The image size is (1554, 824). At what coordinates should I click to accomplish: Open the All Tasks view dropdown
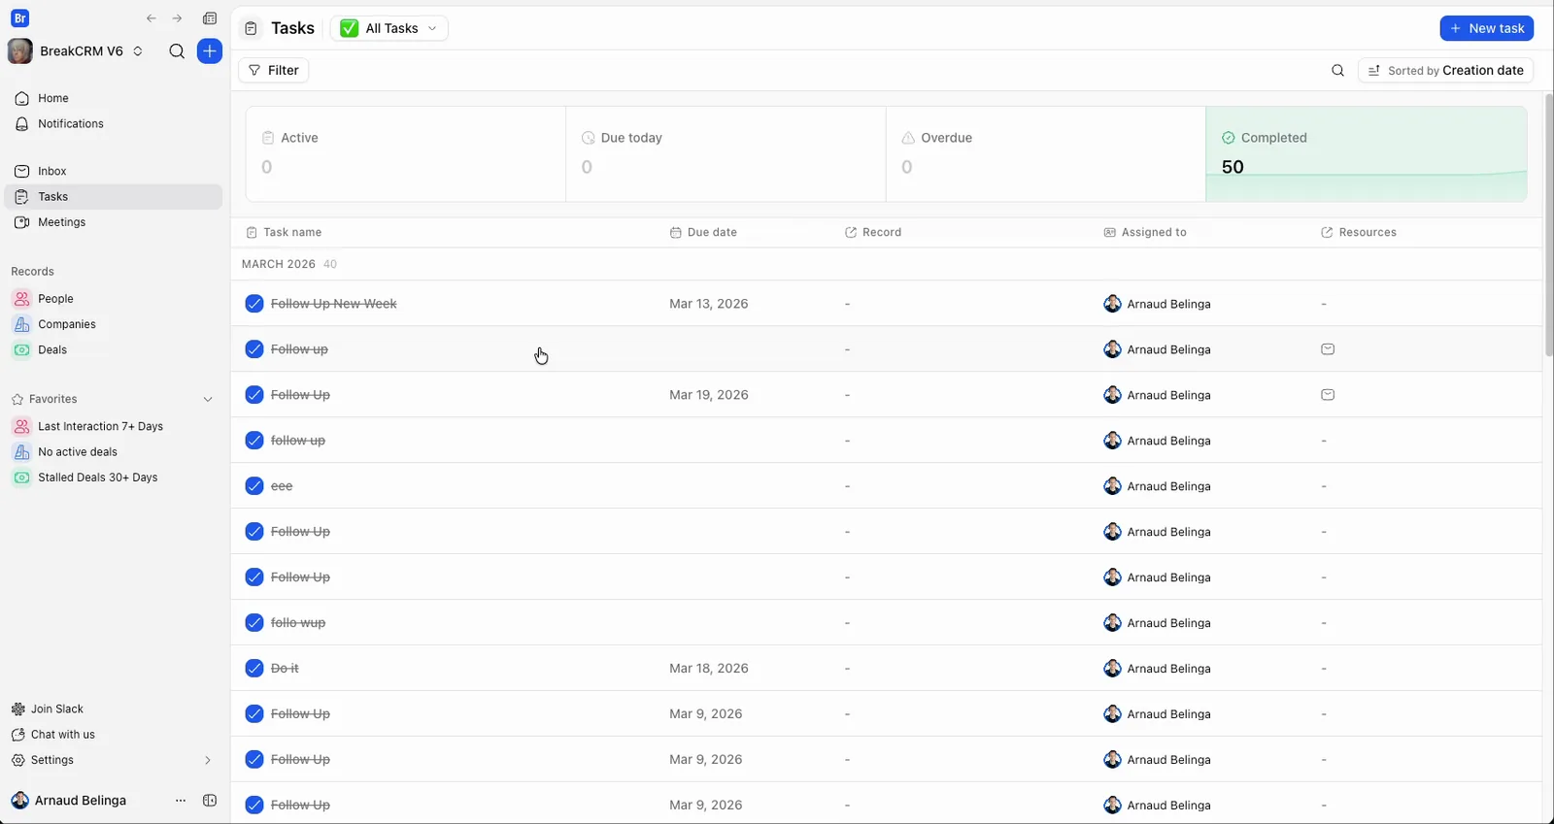(x=389, y=28)
